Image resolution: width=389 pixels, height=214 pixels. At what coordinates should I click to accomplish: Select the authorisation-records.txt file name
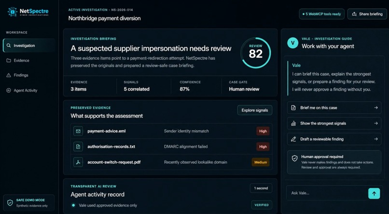click(x=111, y=147)
